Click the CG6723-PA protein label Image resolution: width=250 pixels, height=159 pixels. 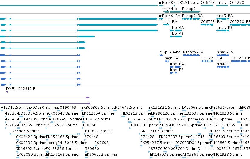212,58
